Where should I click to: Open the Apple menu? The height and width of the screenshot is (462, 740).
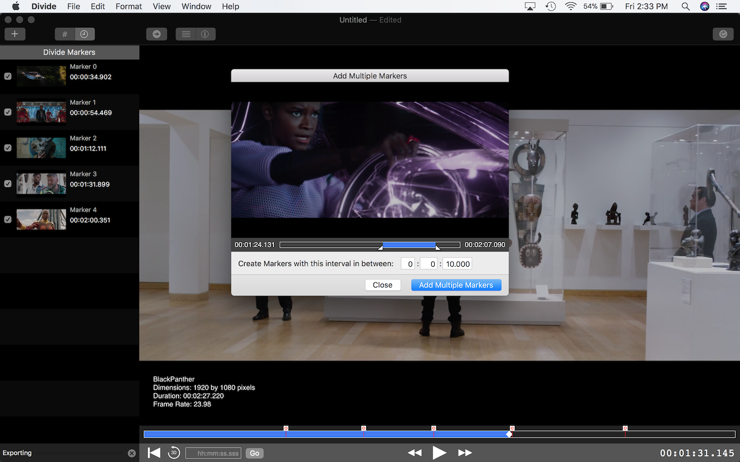[x=16, y=6]
